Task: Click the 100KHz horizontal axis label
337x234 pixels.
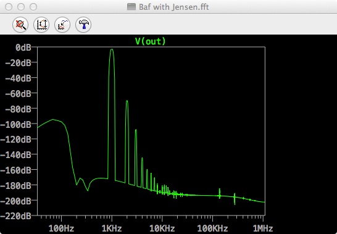Action: point(212,228)
